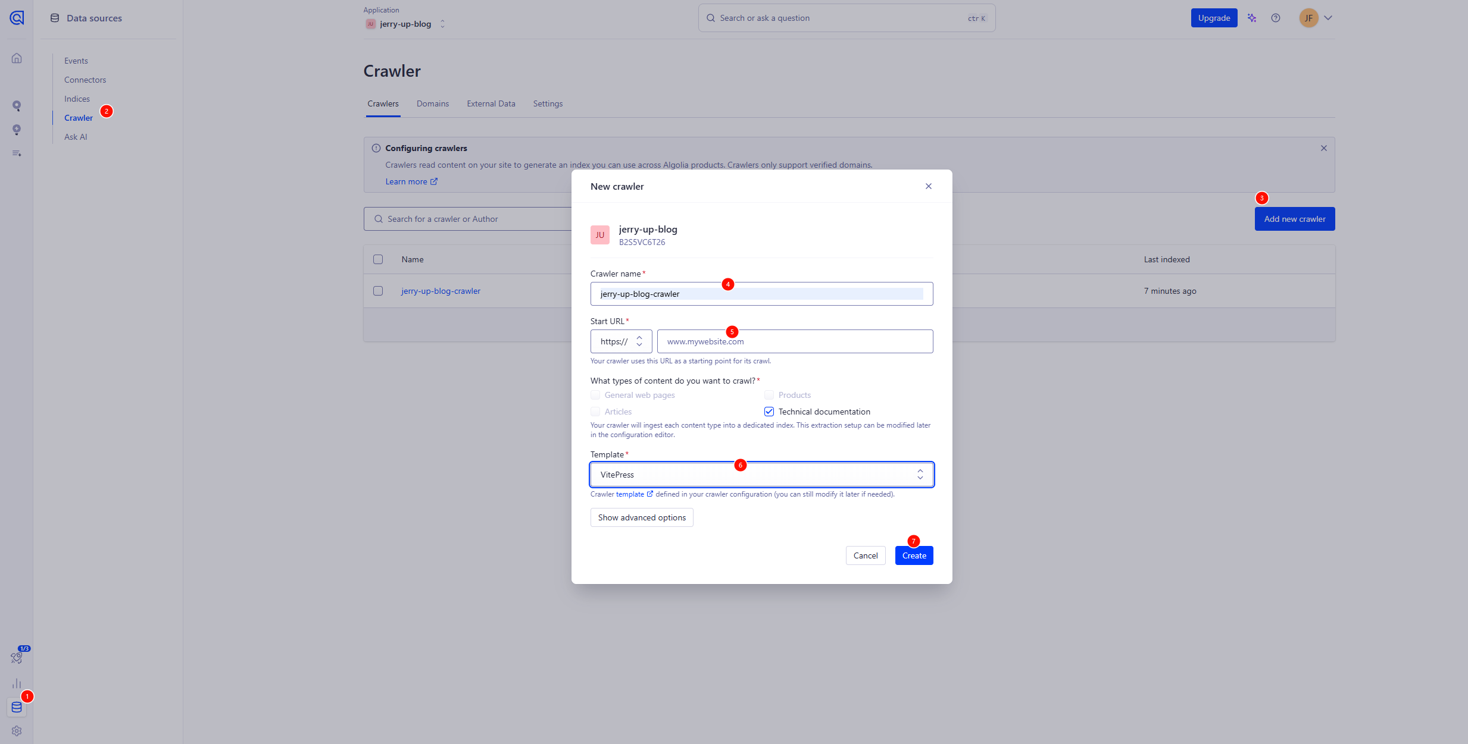
Task: Switch to the Settings tab
Action: (x=548, y=103)
